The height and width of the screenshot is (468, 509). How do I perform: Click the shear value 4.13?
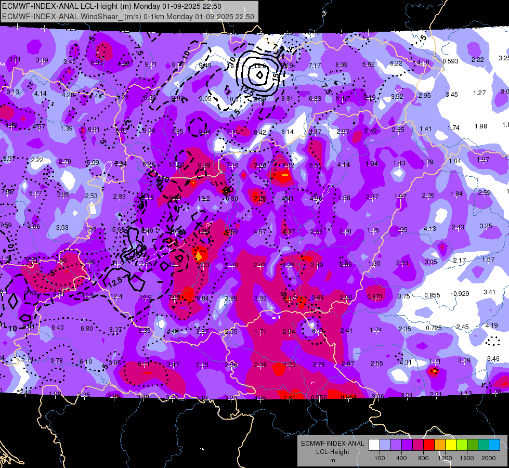430,229
